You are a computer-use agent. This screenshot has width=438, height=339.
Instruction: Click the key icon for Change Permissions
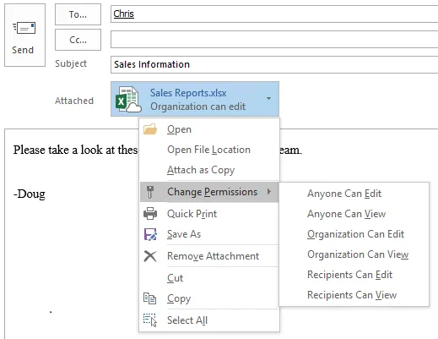click(x=150, y=192)
